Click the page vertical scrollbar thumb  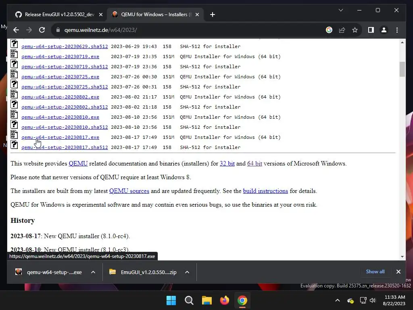point(402,69)
